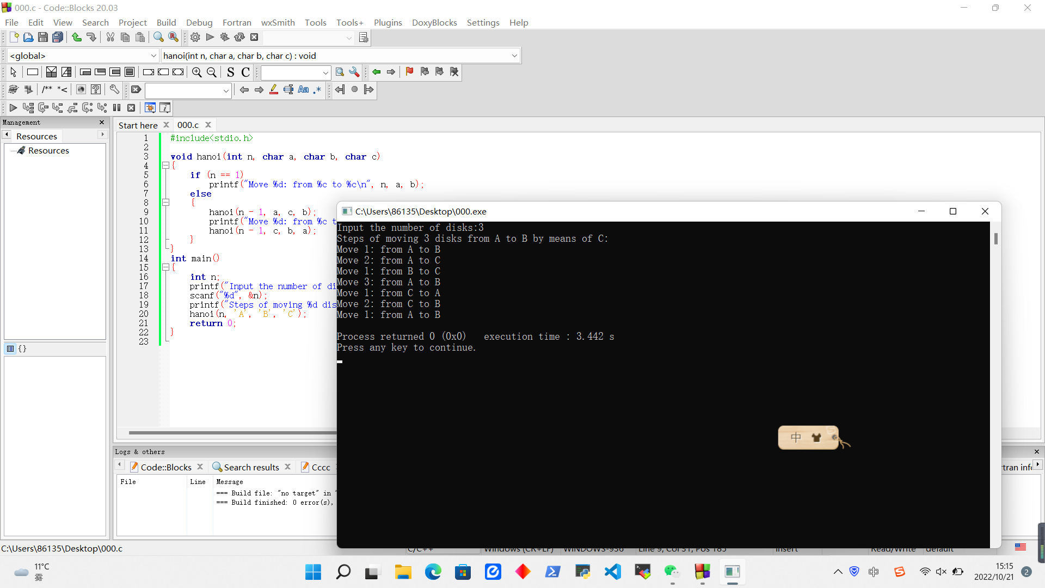This screenshot has height=588, width=1045.
Task: Click the Save all files icon
Action: [x=58, y=37]
